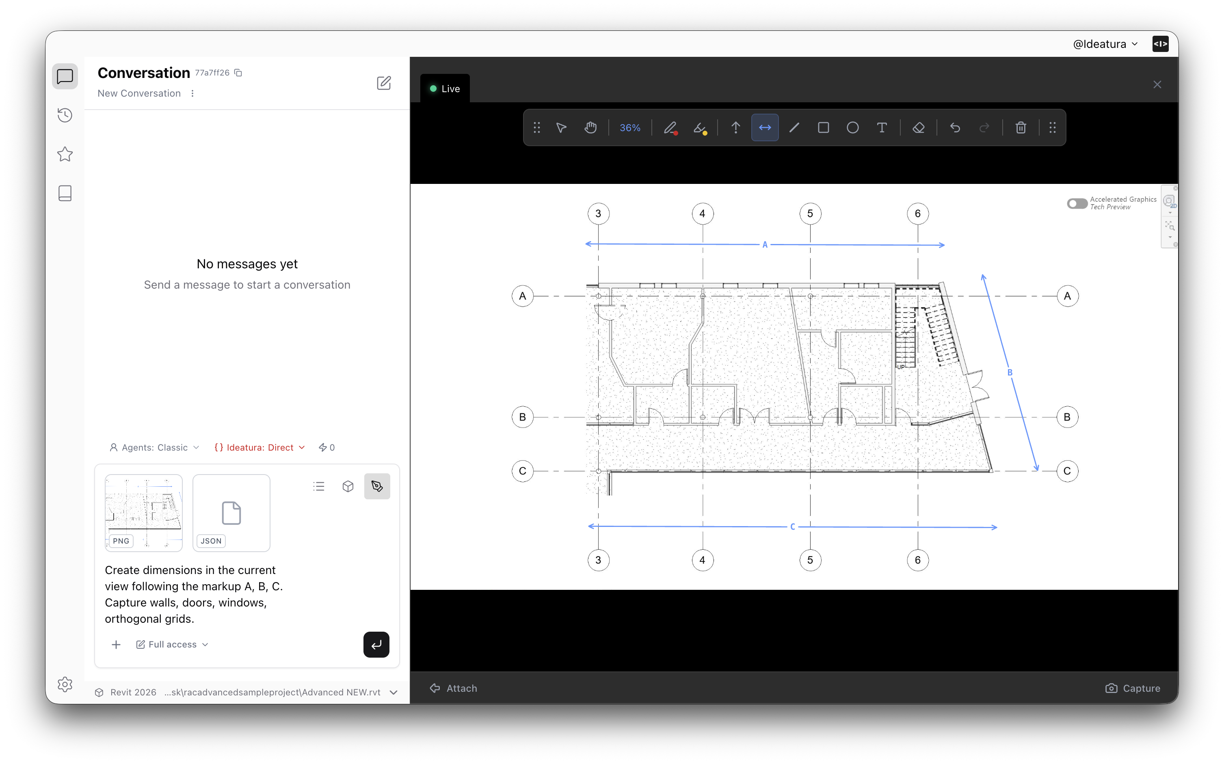This screenshot has width=1224, height=764.
Task: Copy the conversation ID 77a7ff26
Action: pos(238,73)
